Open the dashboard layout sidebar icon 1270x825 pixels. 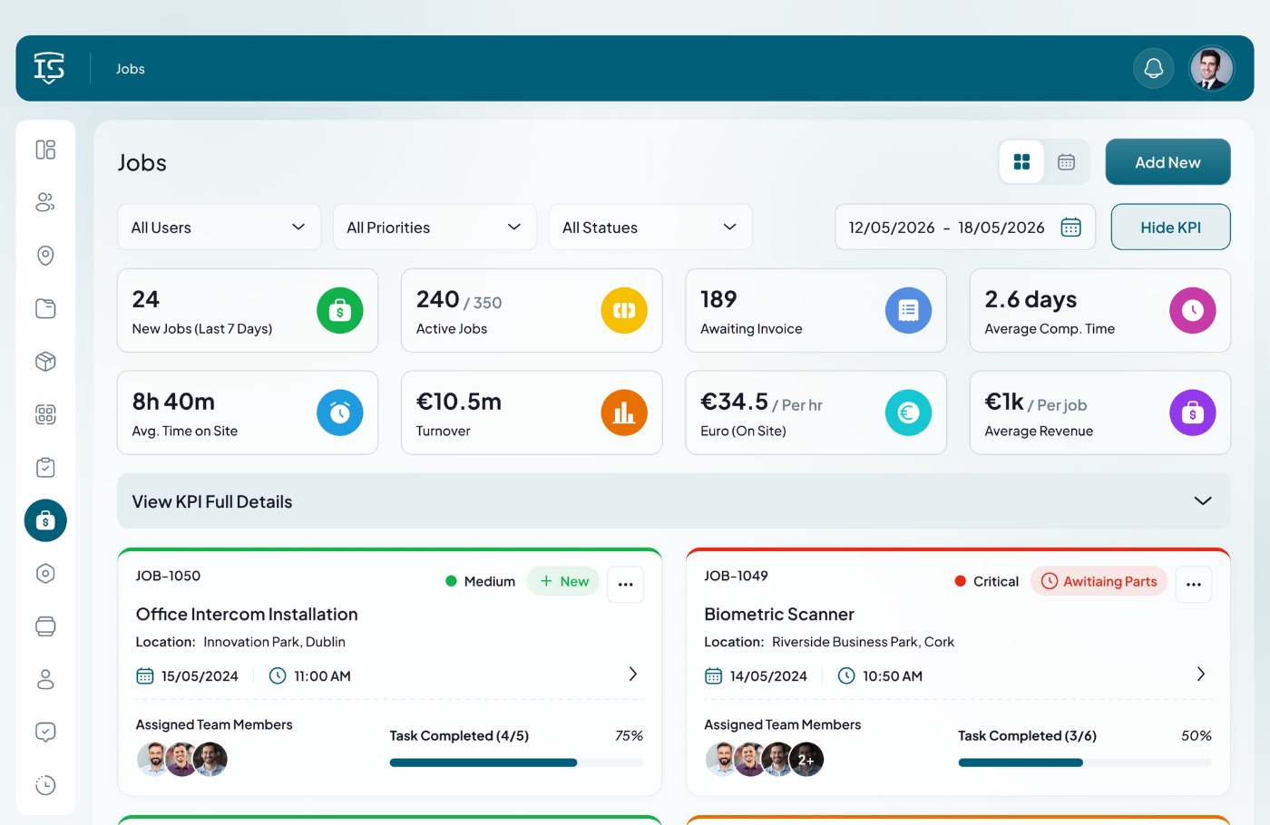pos(45,150)
